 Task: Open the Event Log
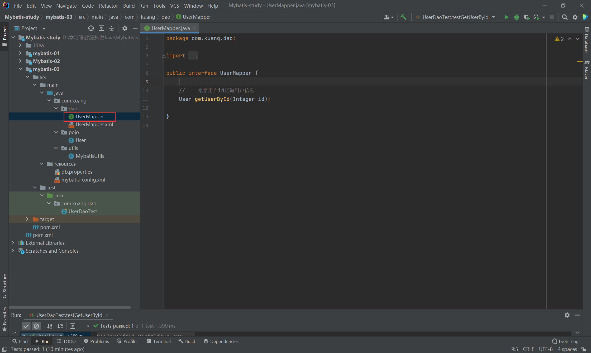click(565, 341)
